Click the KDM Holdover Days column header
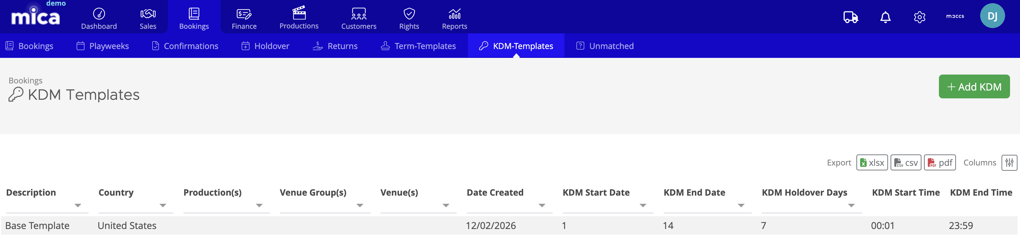The image size is (1020, 240). [804, 192]
